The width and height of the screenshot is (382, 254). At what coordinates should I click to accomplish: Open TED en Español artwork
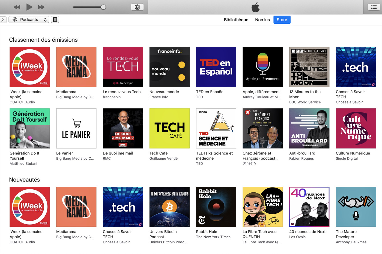point(216,67)
